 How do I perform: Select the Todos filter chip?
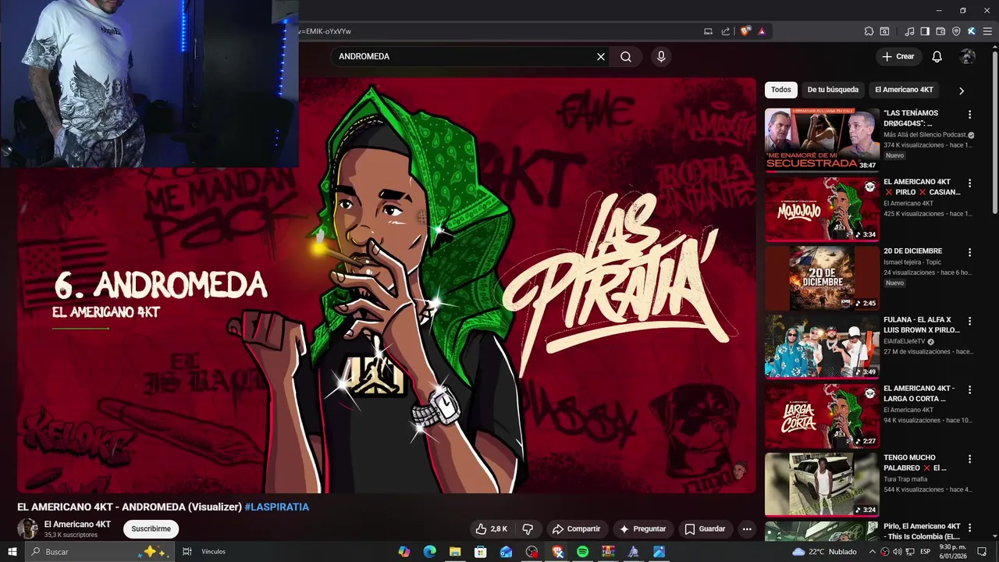tap(781, 90)
